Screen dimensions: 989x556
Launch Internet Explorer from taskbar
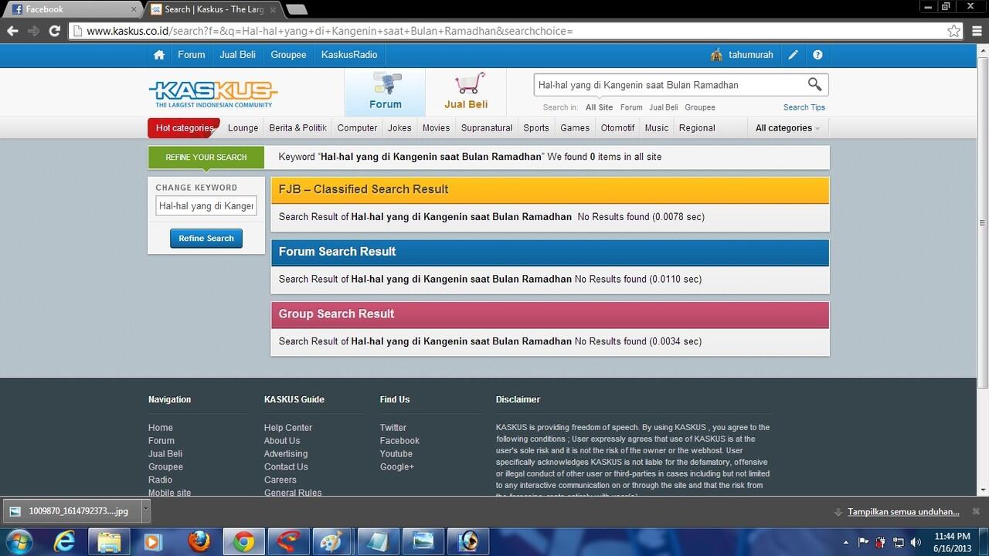(64, 541)
